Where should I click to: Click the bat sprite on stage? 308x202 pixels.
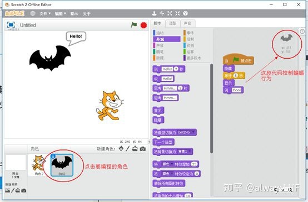click(50, 58)
